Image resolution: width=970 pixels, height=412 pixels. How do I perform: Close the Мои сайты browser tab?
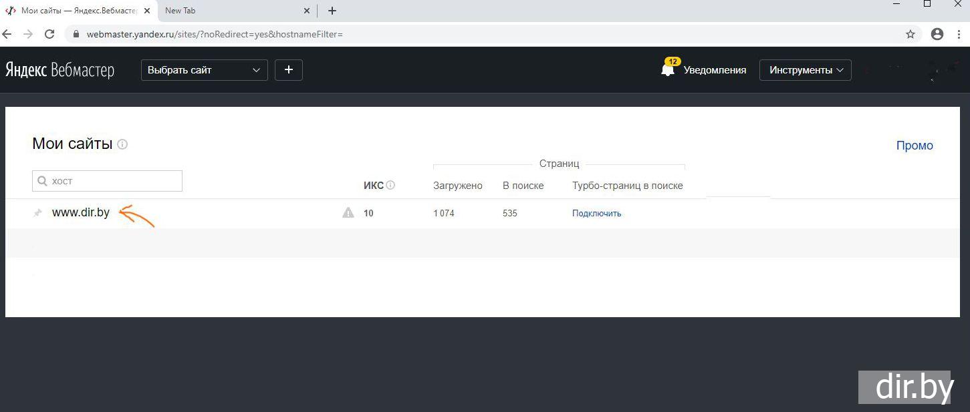point(147,11)
